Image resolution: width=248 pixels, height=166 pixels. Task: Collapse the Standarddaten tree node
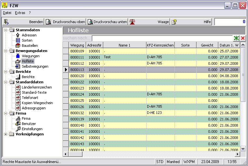point(6,82)
